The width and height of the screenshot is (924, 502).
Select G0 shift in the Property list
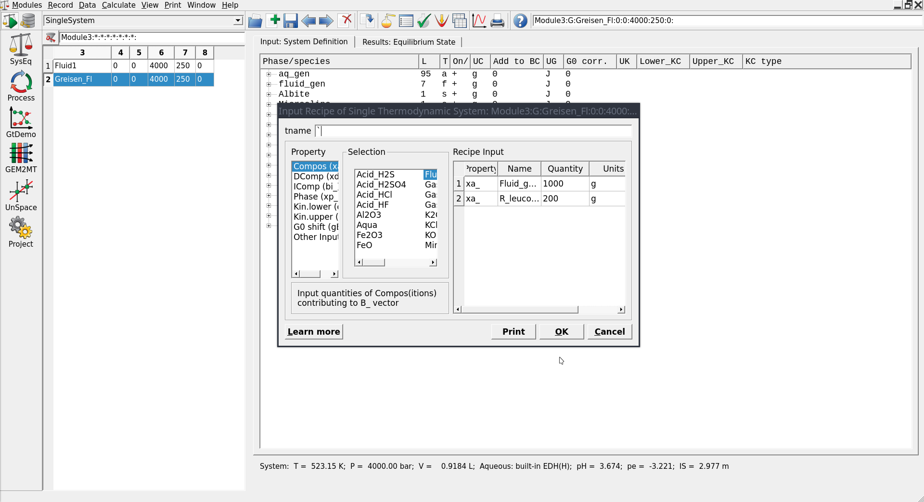coord(316,227)
